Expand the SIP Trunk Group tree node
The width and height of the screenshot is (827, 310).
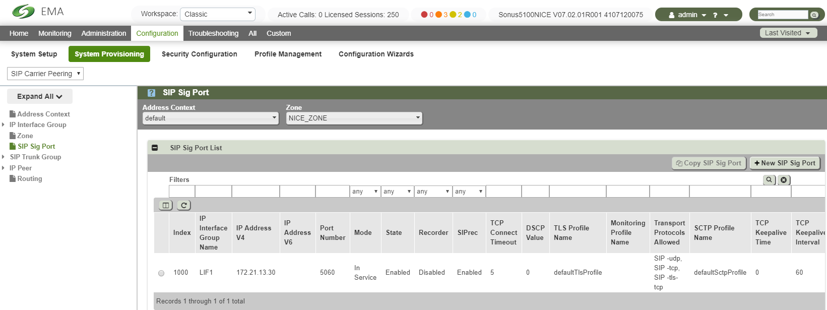coord(4,157)
